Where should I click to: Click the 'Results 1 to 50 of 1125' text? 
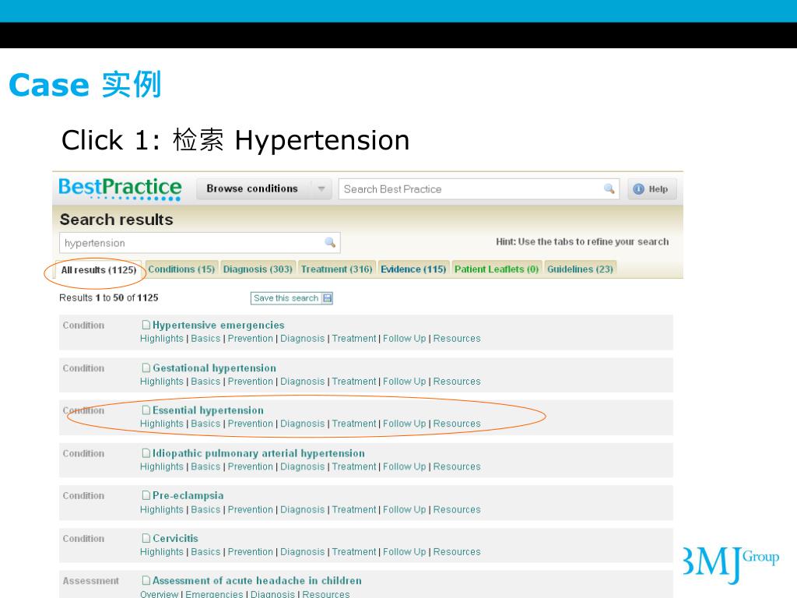(109, 297)
